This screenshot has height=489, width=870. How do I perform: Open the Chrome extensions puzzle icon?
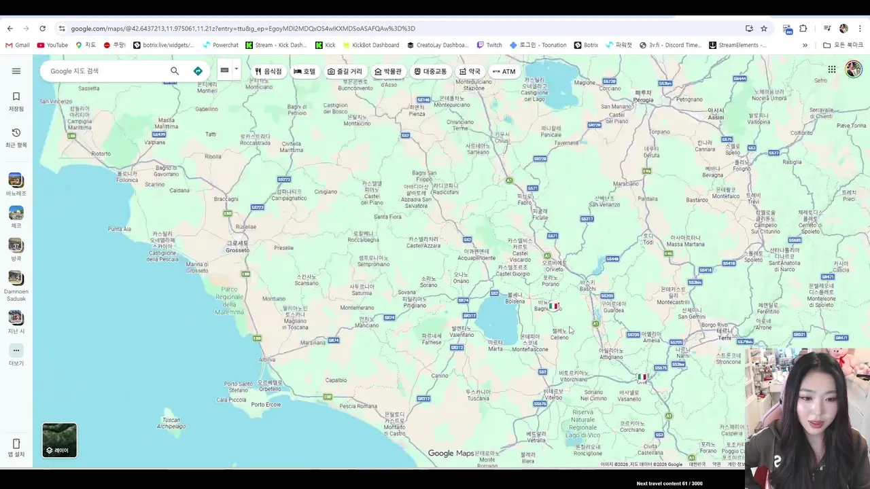coord(803,29)
